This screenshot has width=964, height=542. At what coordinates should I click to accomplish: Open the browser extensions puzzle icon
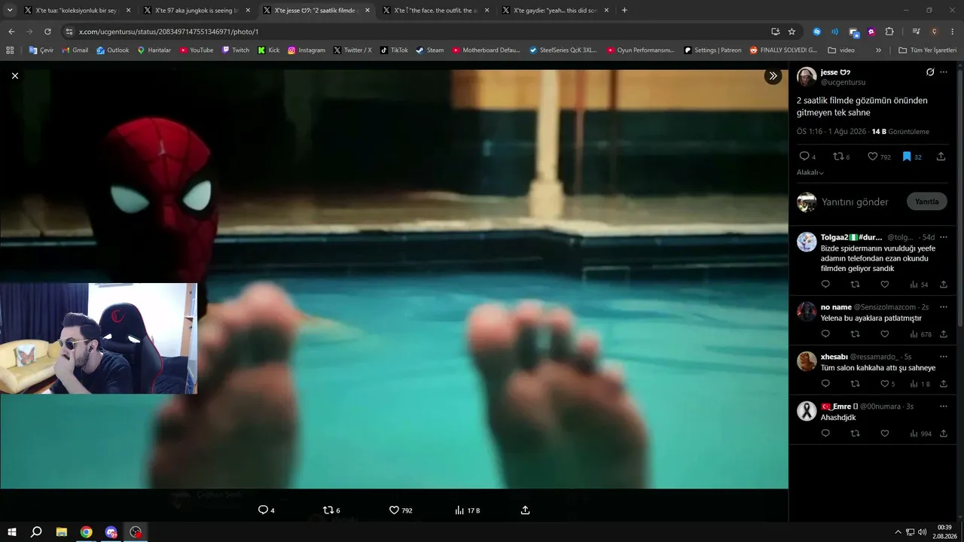[889, 32]
